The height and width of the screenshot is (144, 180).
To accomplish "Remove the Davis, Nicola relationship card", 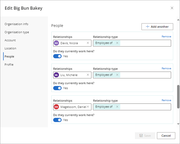I will [166, 37].
